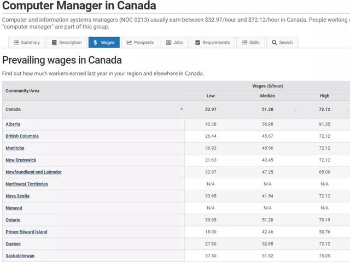Follow the Manitoba link
350x262 pixels.
click(15, 148)
